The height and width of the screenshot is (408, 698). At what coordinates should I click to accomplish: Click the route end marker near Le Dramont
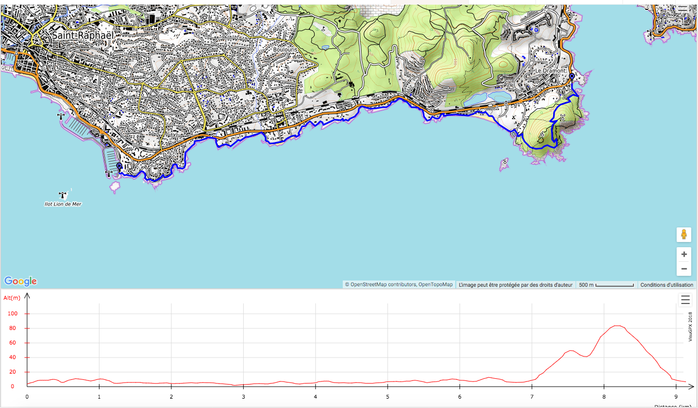572,76
